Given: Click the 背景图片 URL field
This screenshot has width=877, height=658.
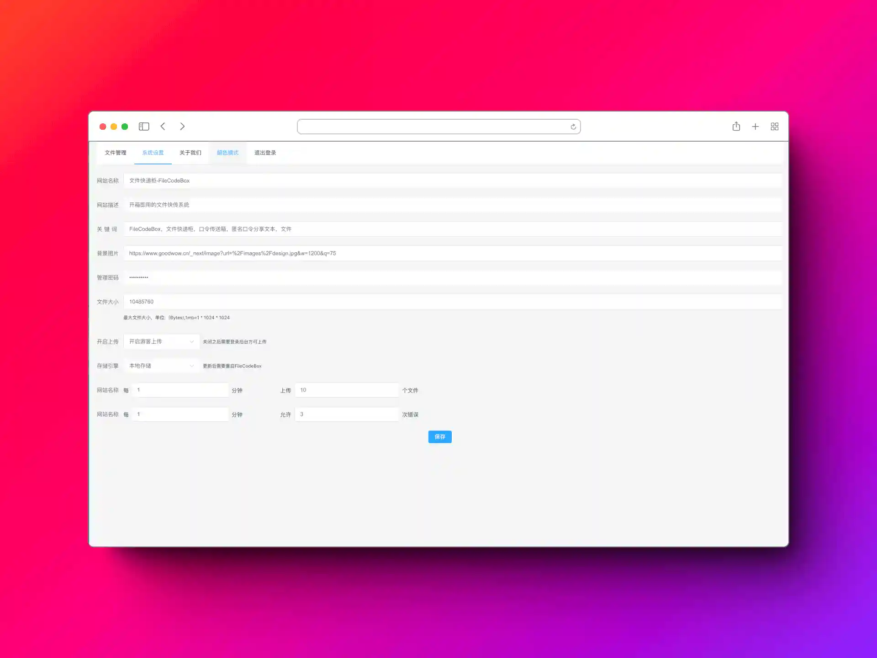Looking at the screenshot, I should 452,253.
